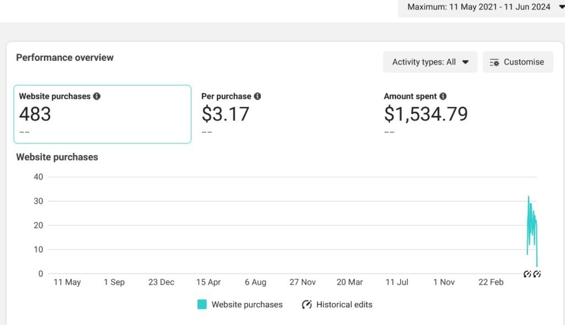This screenshot has width=565, height=325.
Task: Toggle the Website purchases legend label
Action: (x=247, y=305)
